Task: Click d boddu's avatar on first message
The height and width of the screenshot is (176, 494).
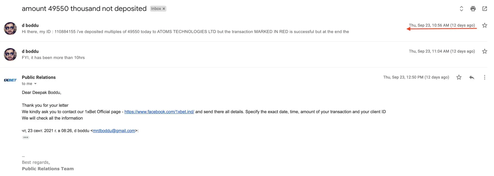Action: click(x=10, y=28)
